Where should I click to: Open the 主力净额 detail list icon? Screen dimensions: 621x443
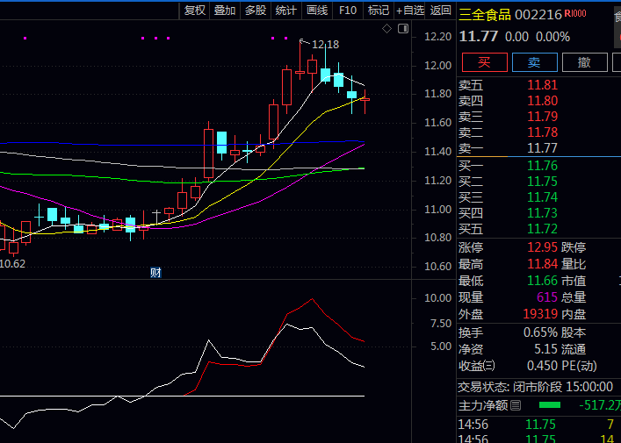click(516, 405)
